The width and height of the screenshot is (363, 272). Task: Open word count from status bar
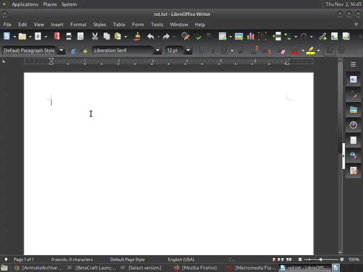(x=72, y=260)
